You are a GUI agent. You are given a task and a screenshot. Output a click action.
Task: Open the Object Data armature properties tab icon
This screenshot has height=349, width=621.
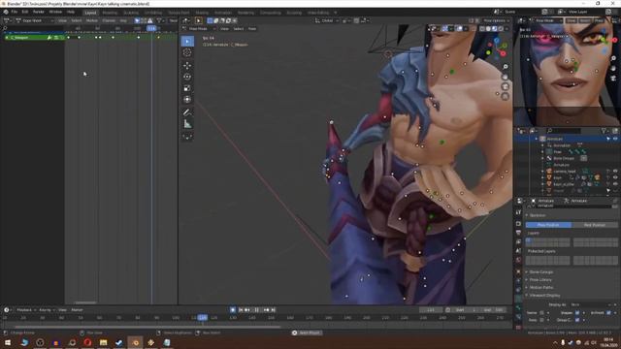pos(518,299)
